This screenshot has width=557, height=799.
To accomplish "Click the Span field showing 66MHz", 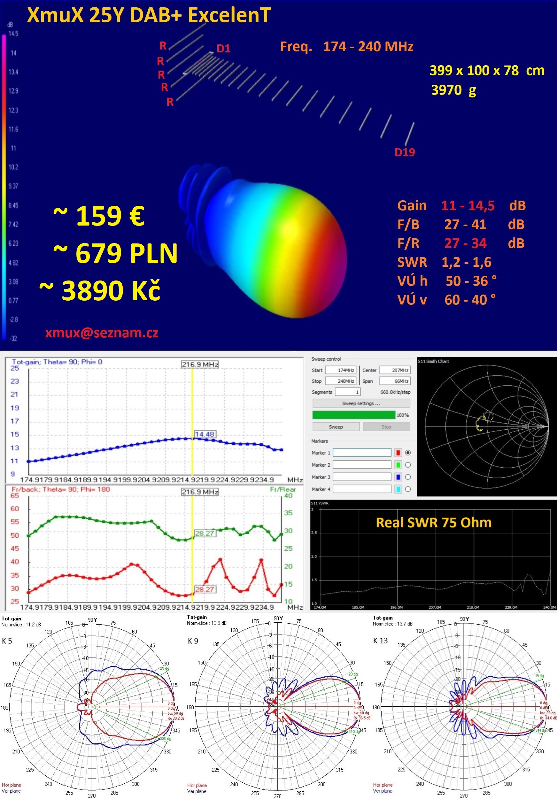I will tap(395, 381).
